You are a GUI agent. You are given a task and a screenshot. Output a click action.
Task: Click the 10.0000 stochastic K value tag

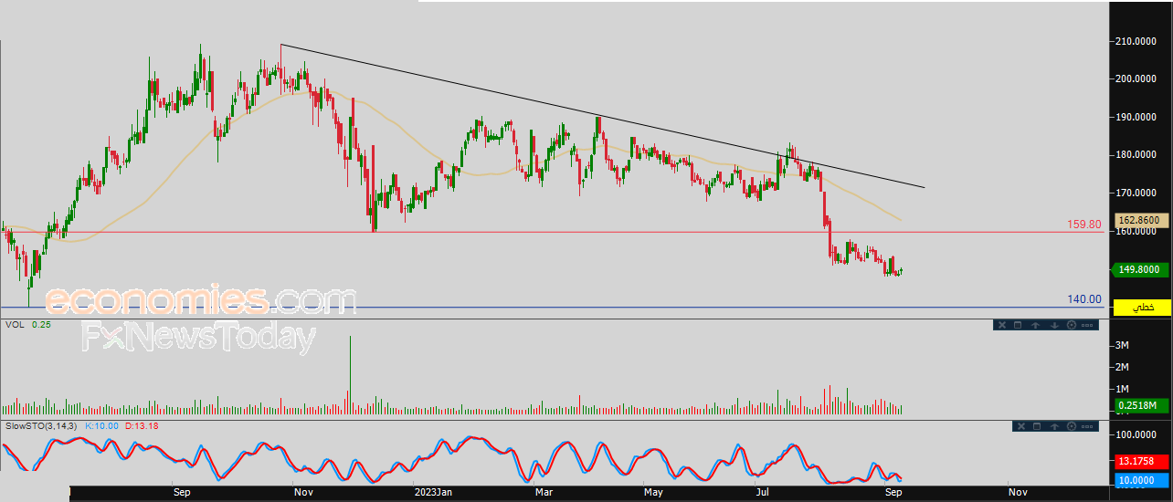tap(1141, 480)
